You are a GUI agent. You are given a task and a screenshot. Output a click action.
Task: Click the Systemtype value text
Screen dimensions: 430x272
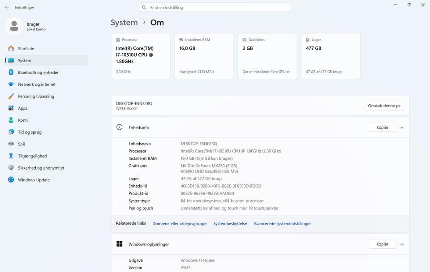click(x=222, y=201)
